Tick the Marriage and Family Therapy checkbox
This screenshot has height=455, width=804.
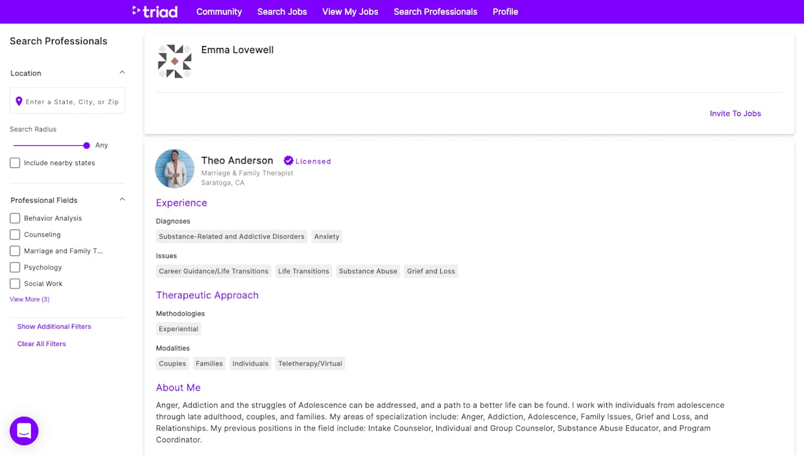coord(15,251)
